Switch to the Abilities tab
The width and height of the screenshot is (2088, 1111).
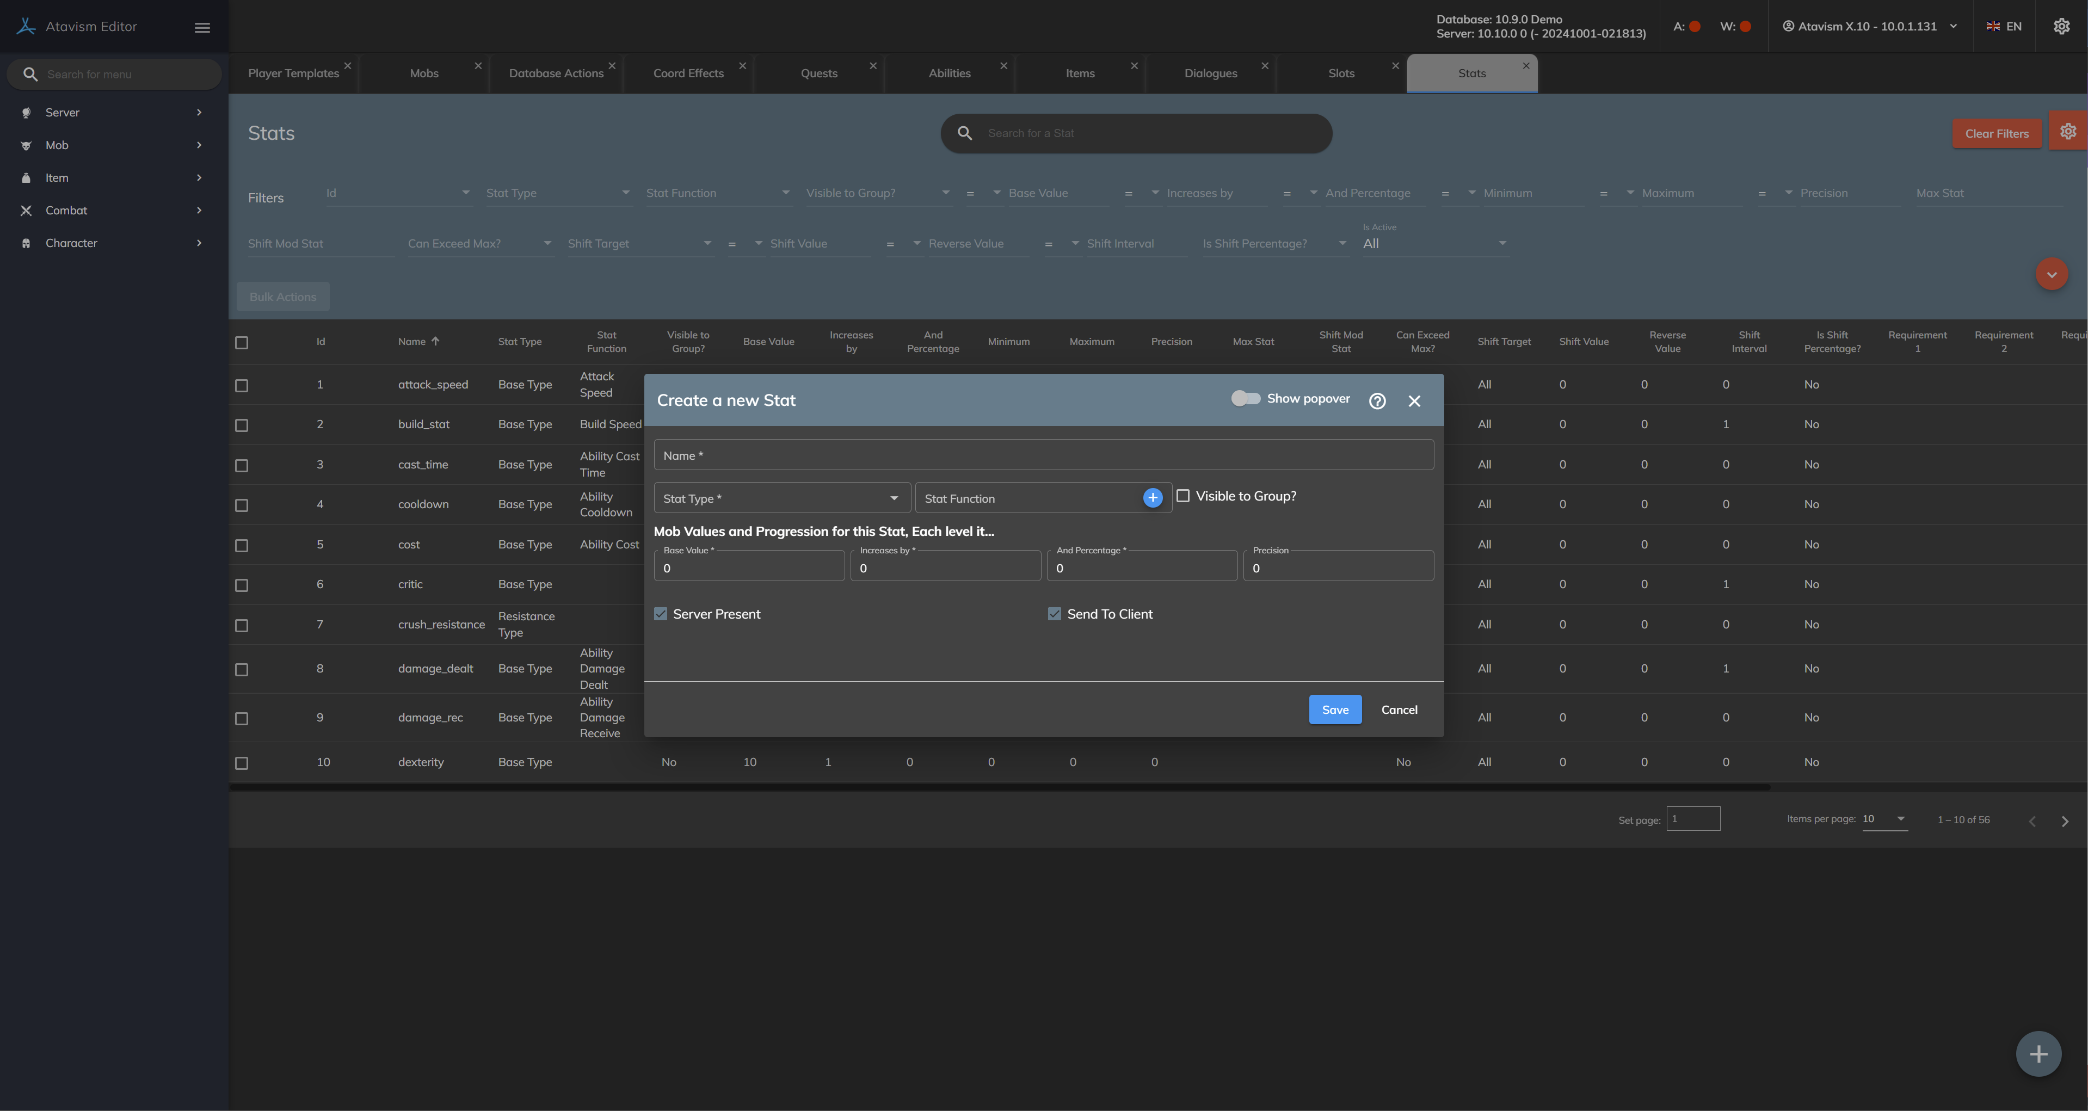(949, 74)
